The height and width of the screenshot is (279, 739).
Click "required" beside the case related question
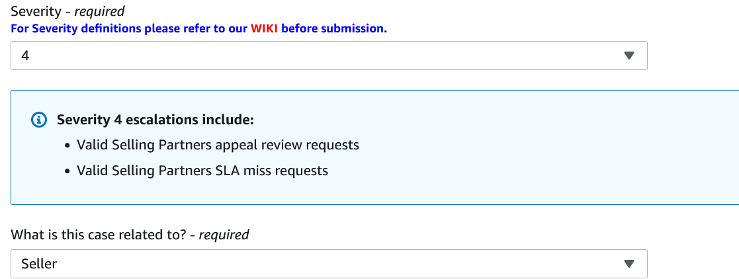[224, 235]
